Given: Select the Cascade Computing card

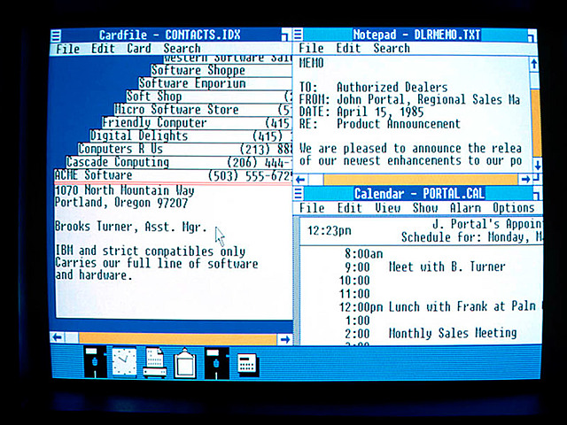Looking at the screenshot, I should point(179,162).
